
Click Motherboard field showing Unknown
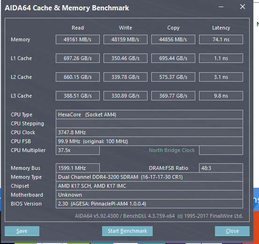click(149, 195)
